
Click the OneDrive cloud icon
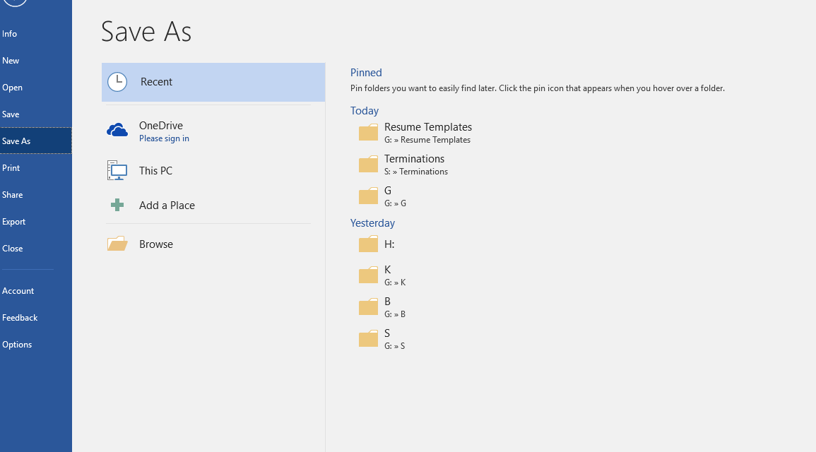pyautogui.click(x=117, y=130)
